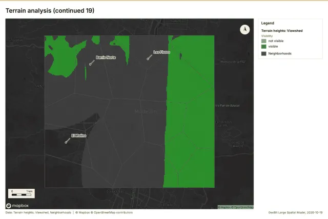The image size is (328, 219).
Task: Click the Neighborhoods legend label
Action: click(280, 54)
